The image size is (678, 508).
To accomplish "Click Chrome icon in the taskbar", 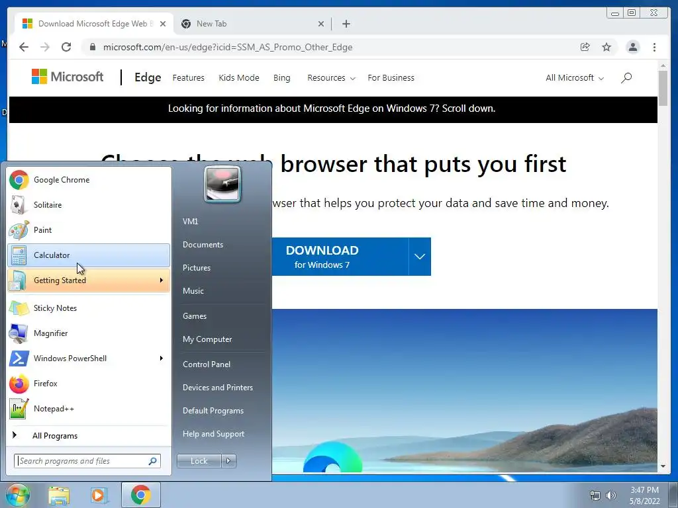I will coord(140,495).
